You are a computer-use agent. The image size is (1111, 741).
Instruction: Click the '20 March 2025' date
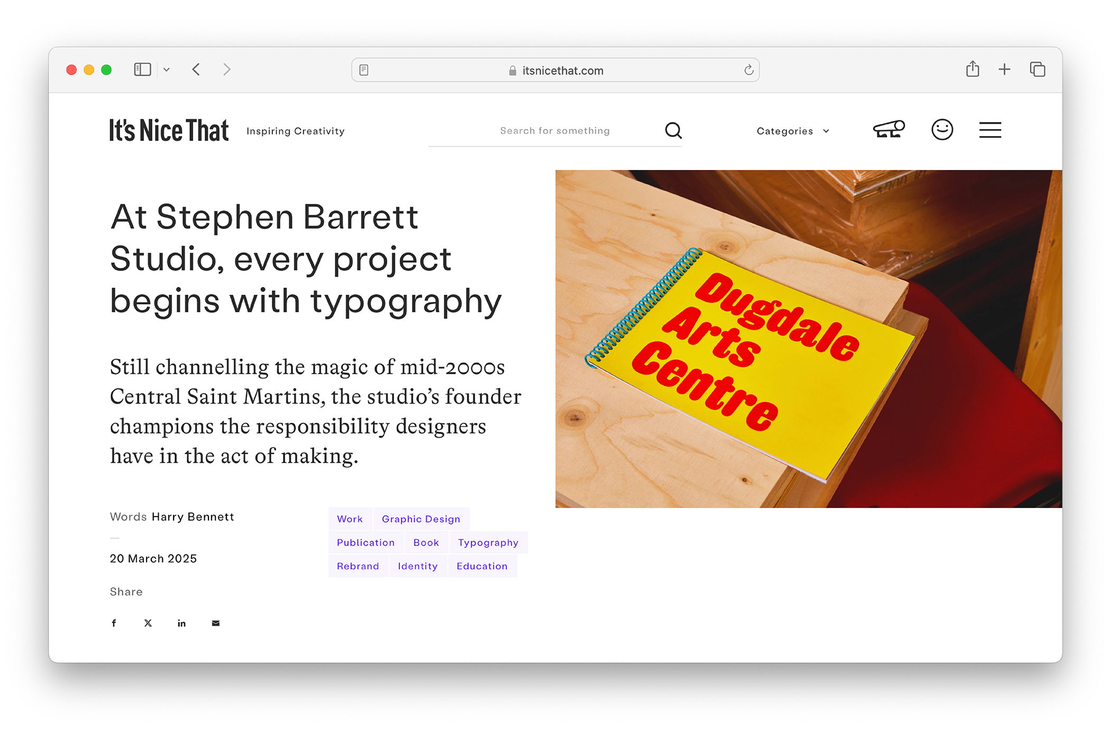pyautogui.click(x=153, y=558)
